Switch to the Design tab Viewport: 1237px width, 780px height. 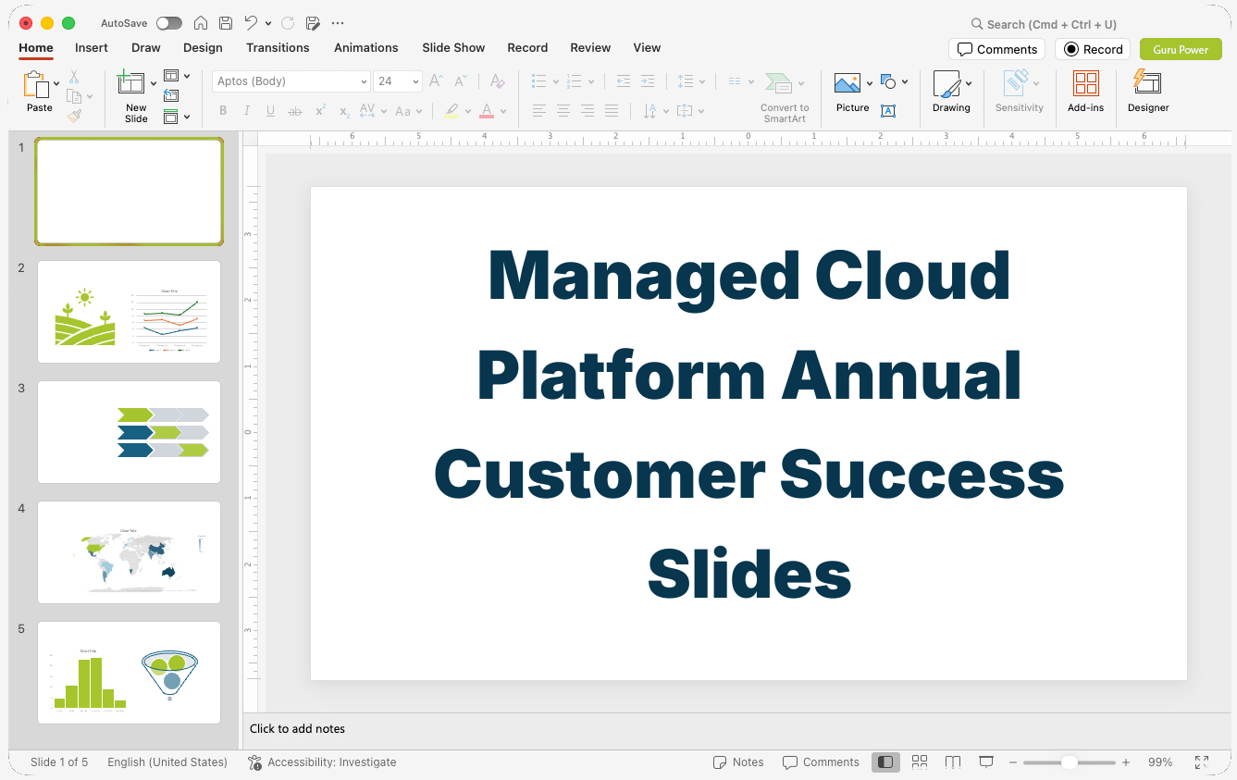(x=203, y=47)
